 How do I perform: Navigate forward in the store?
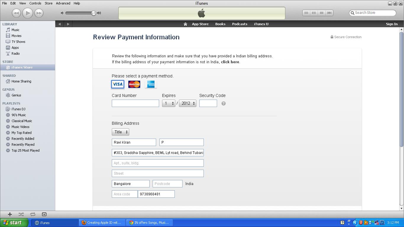[68, 24]
